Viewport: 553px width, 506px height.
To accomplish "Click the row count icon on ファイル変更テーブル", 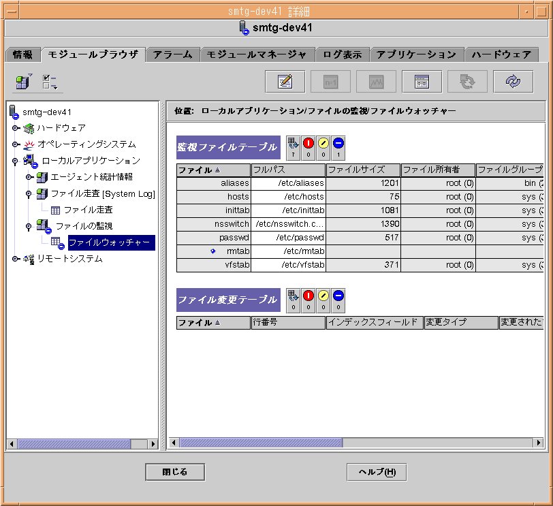I will click(294, 296).
